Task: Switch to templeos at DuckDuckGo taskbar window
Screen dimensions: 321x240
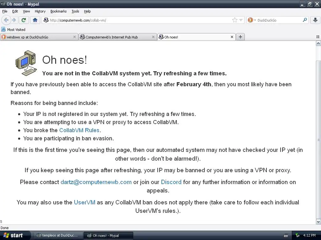Action: point(58,235)
